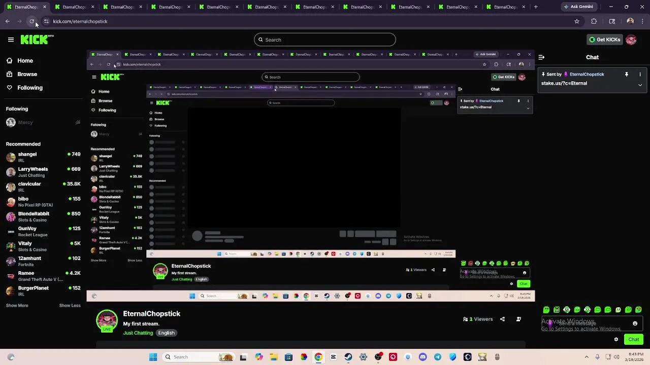Open Chrome extensions puzzle icon
The height and width of the screenshot is (365, 650).
[594, 21]
